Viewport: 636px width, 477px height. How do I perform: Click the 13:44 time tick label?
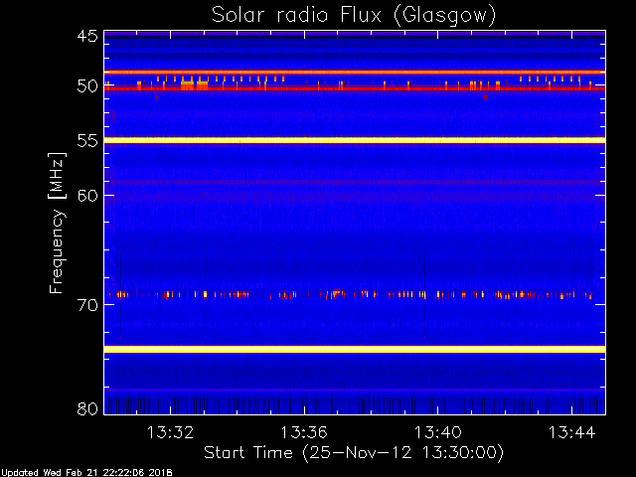[572, 432]
